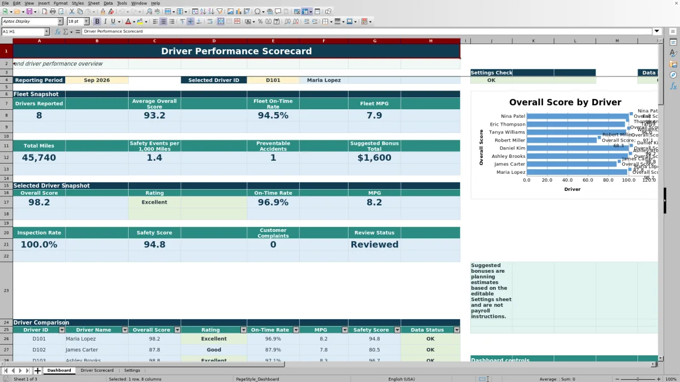Open the Safety Score column filter dropdown

tap(397, 330)
